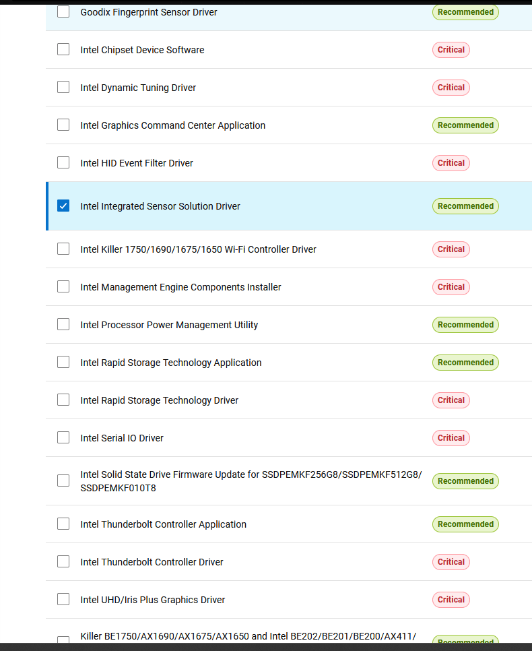
Task: Check Intel Solid State Drive Firmware Update
Action: [63, 480]
